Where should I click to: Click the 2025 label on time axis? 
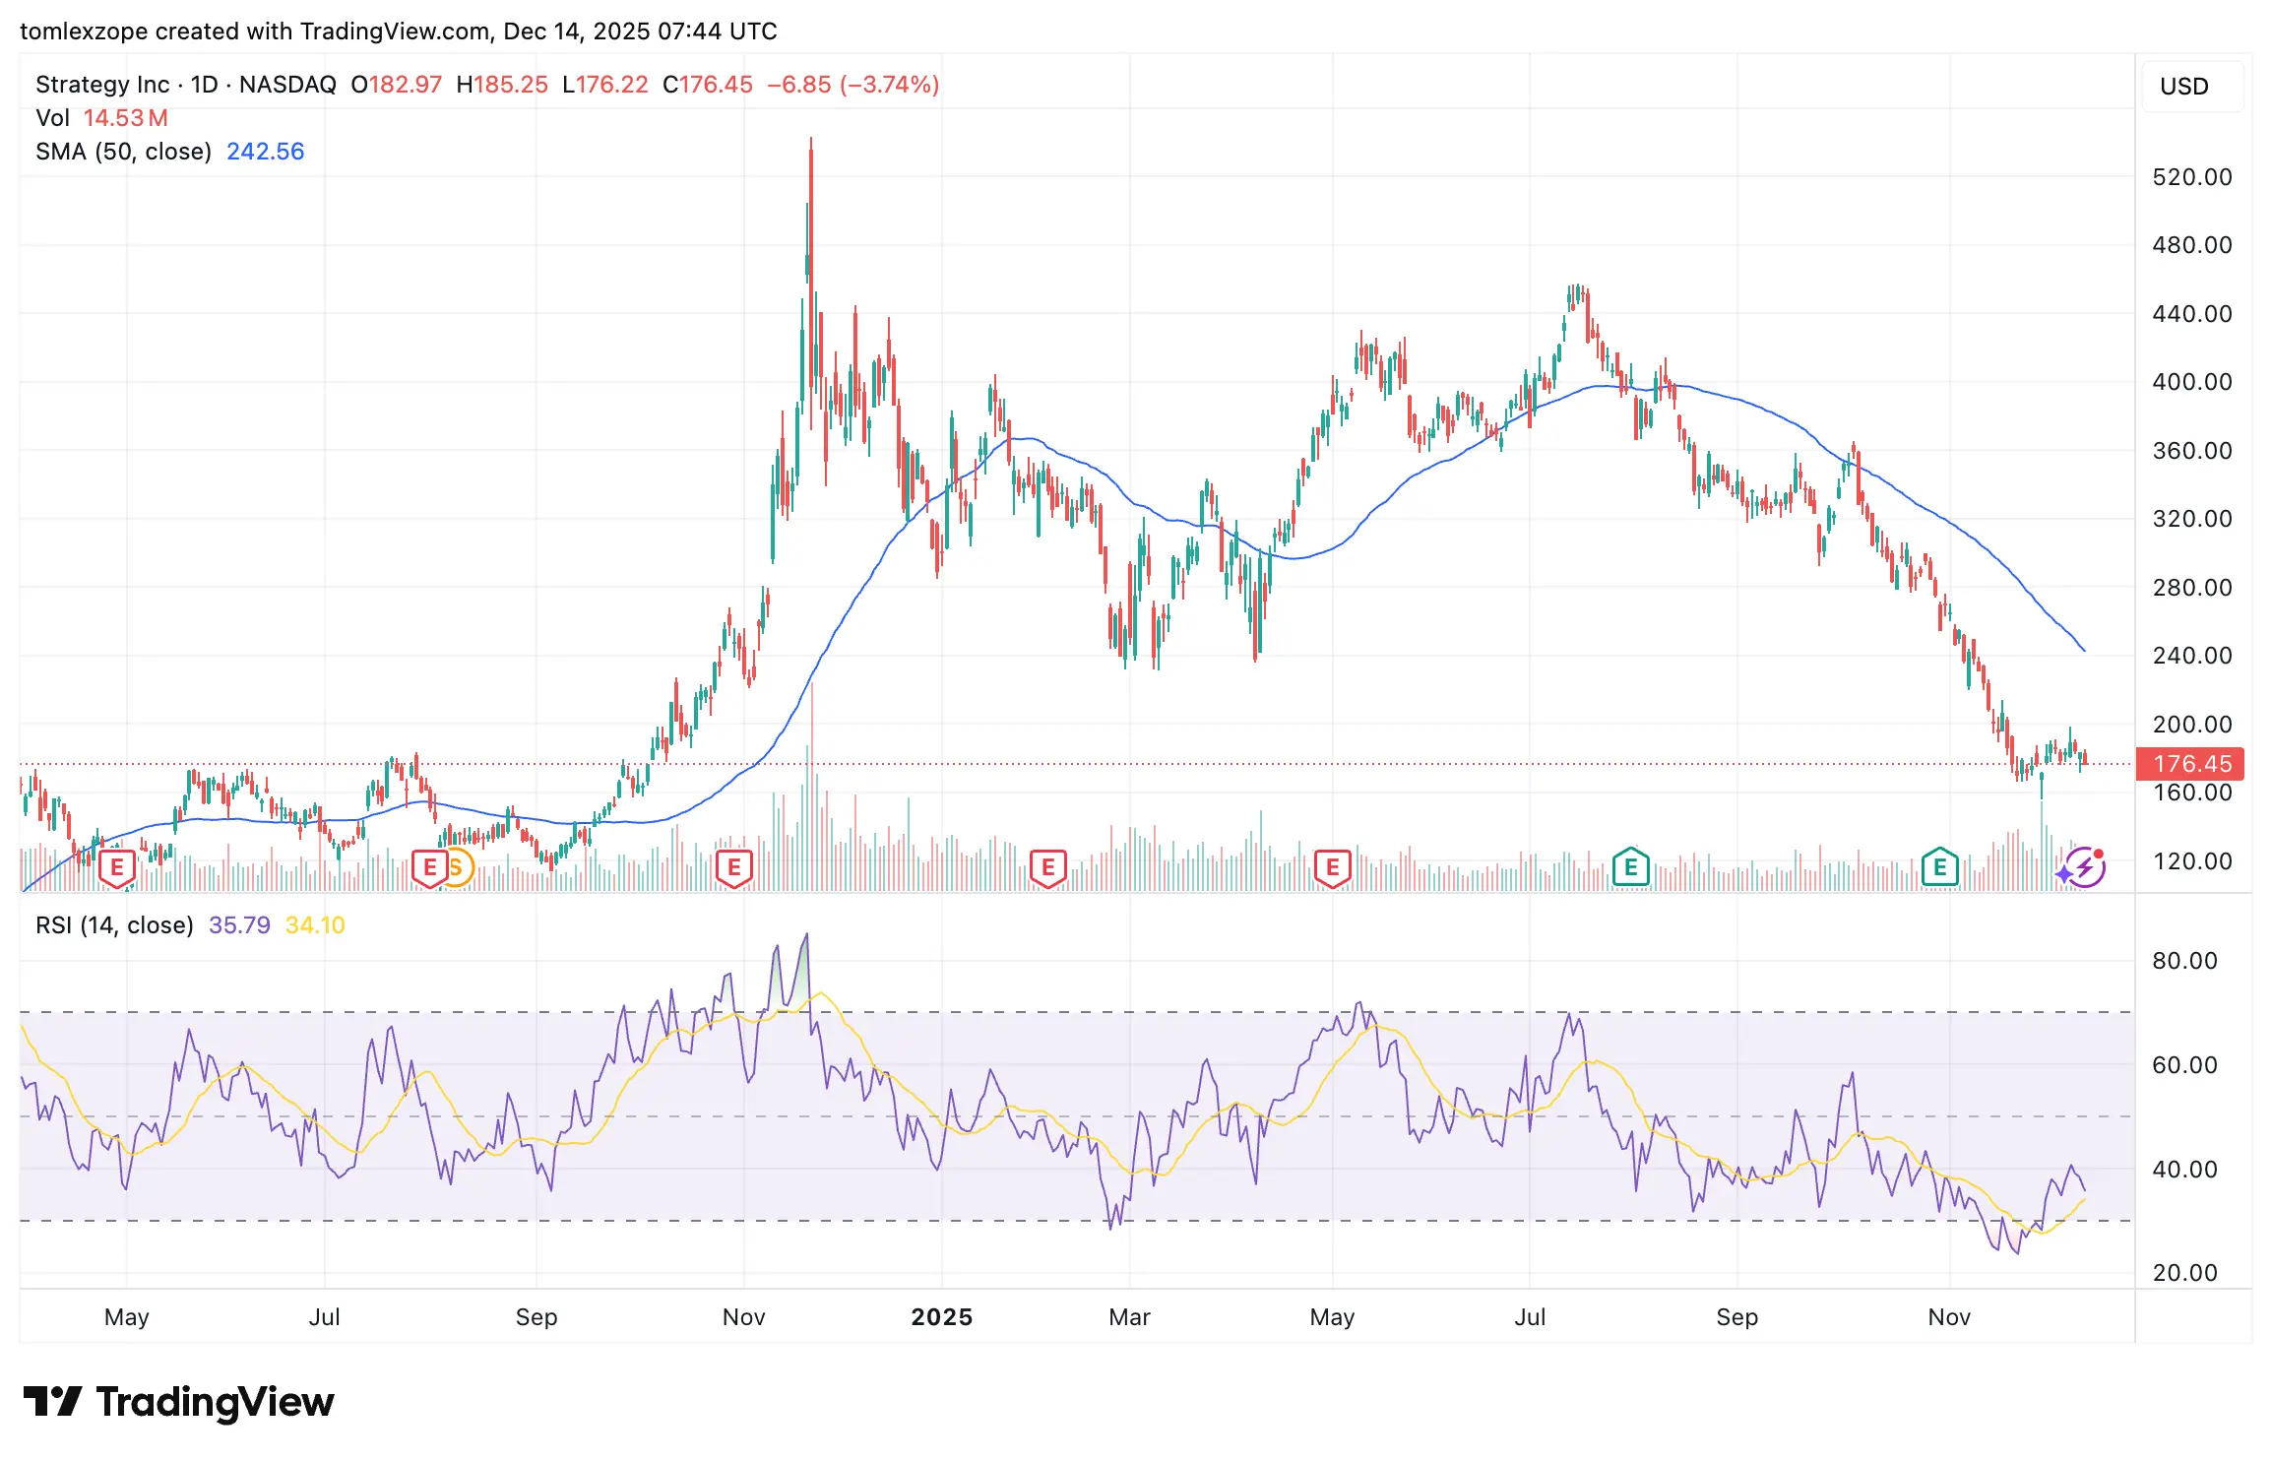click(941, 1317)
